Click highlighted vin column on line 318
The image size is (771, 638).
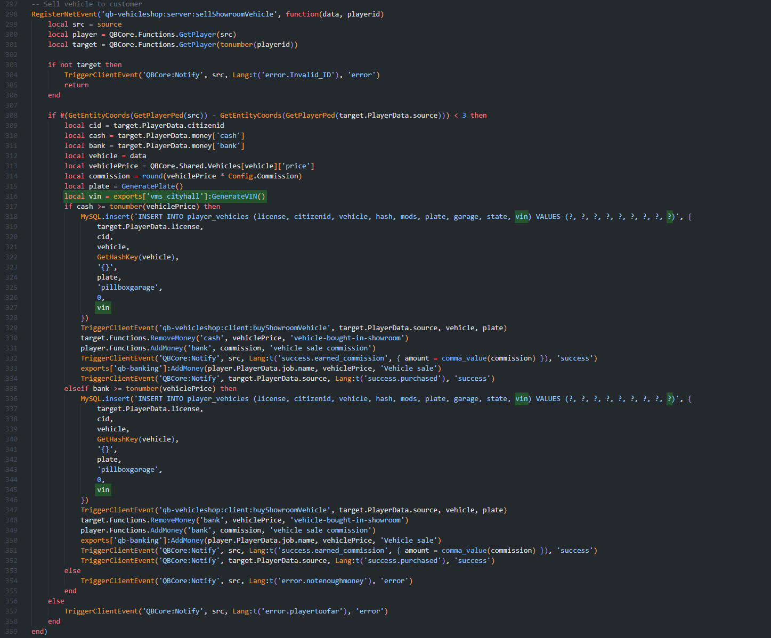coord(522,217)
